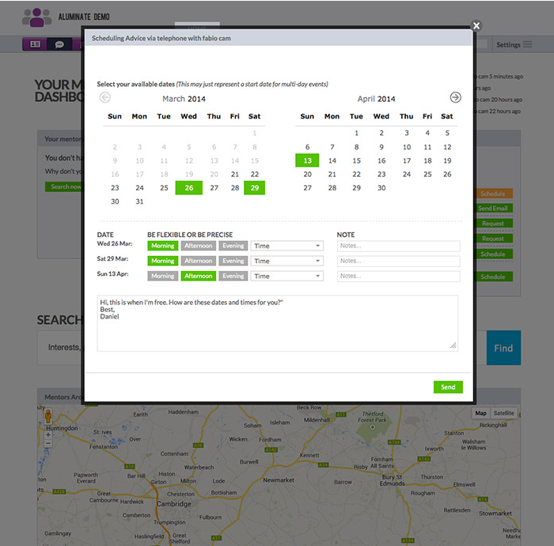This screenshot has height=546, width=554.
Task: Select March 27 in the calendar
Action: [x=214, y=188]
